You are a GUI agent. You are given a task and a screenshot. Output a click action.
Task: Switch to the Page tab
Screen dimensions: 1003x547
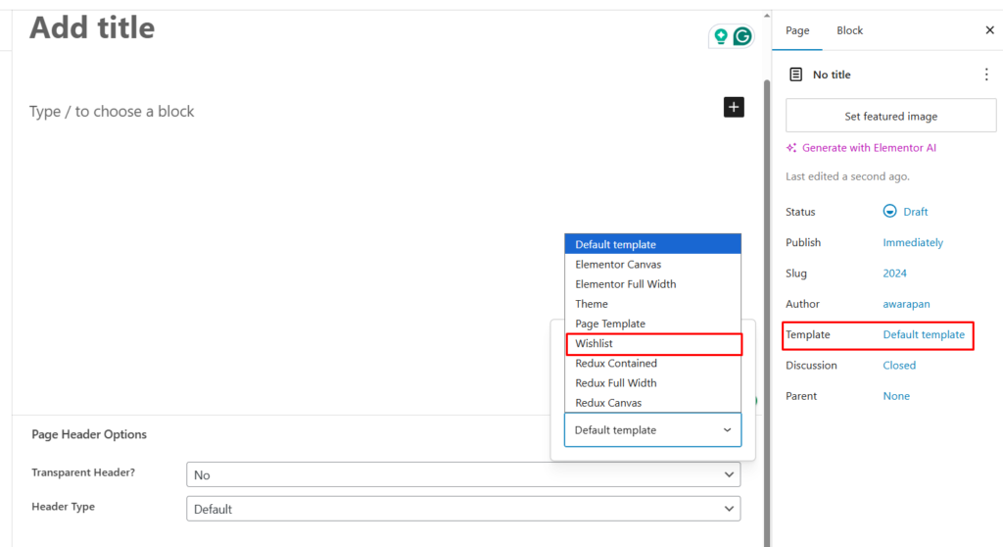797,30
